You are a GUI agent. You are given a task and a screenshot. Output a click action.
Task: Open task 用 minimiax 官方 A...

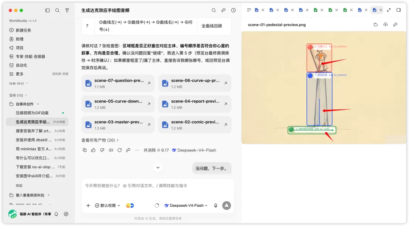pos(37,149)
